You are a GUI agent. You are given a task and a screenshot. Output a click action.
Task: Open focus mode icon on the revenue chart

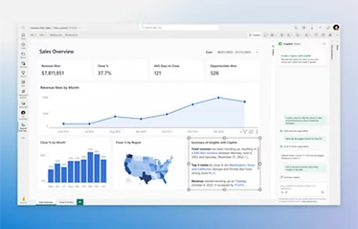[251, 131]
